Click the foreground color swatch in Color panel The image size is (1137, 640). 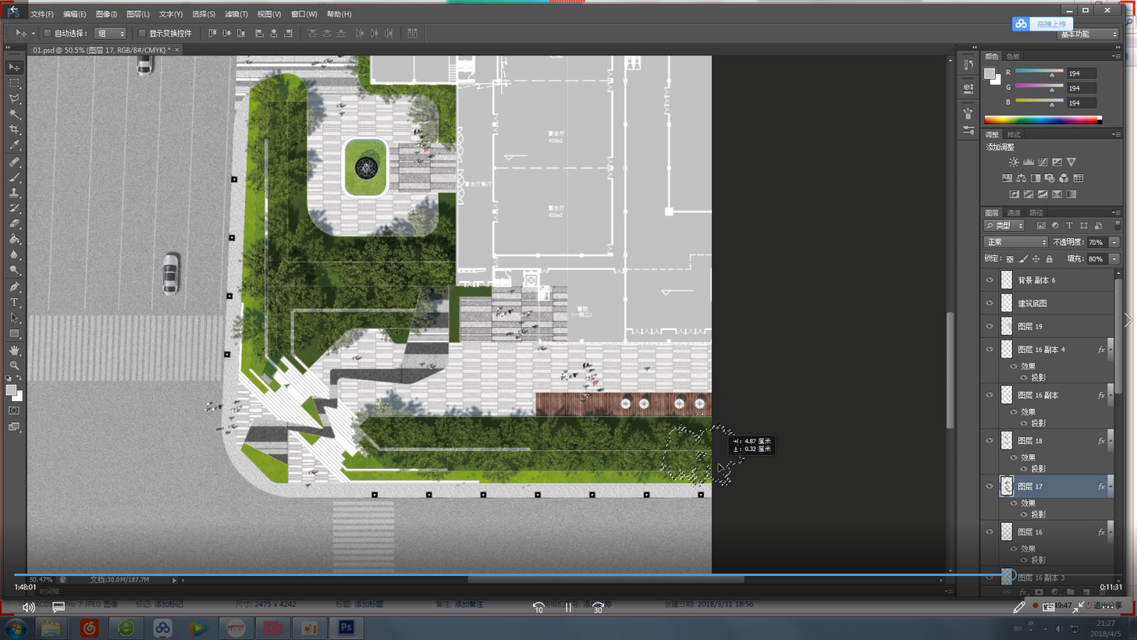[x=988, y=73]
